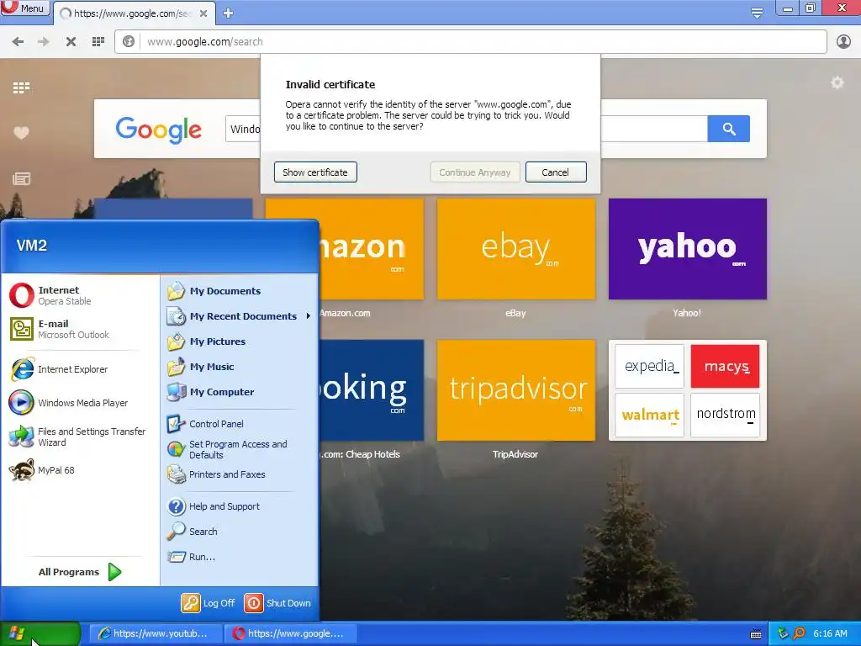Viewport: 861px width, 646px height.
Task: Open Set Program Access and Defaults
Action: pos(240,449)
